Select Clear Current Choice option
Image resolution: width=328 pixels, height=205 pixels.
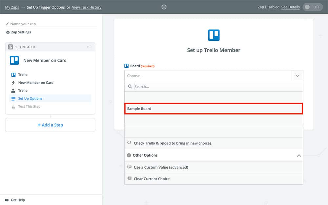pos(152,179)
